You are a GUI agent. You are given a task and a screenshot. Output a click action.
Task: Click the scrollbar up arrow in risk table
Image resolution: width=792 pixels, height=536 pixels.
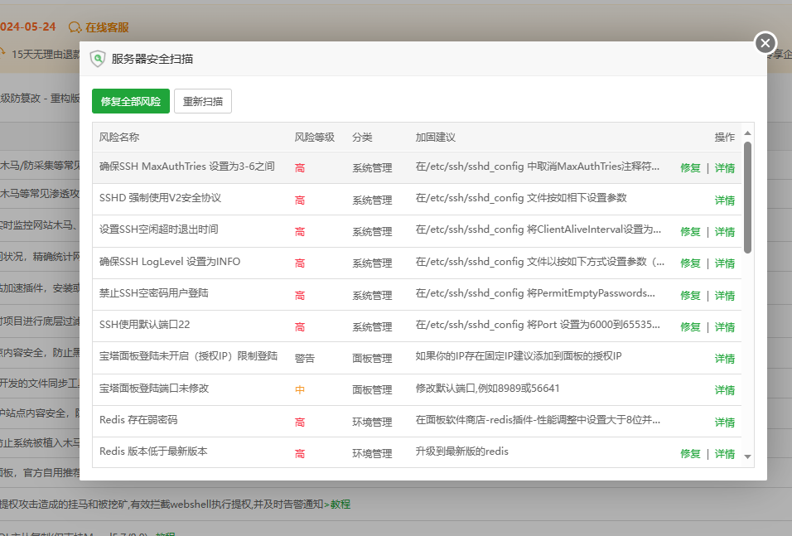pyautogui.click(x=747, y=133)
